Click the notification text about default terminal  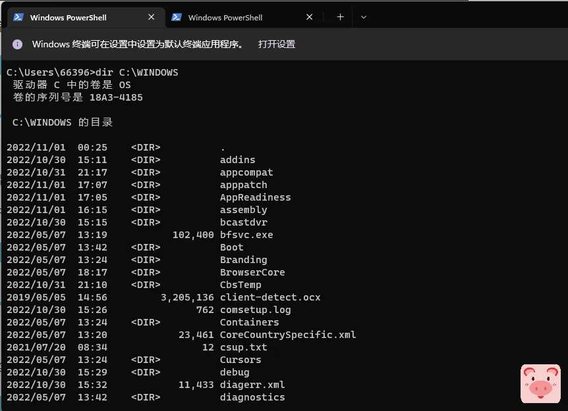pos(138,44)
